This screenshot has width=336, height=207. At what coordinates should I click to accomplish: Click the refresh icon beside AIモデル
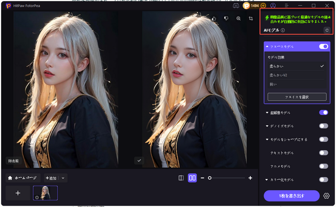pyautogui.click(x=326, y=30)
